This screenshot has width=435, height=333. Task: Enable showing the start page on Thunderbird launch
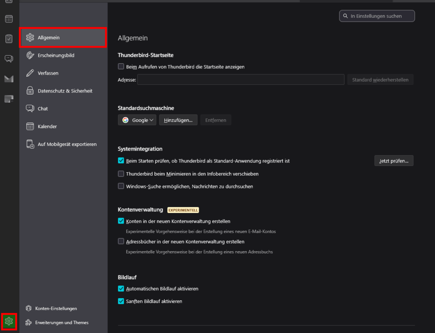pos(121,67)
